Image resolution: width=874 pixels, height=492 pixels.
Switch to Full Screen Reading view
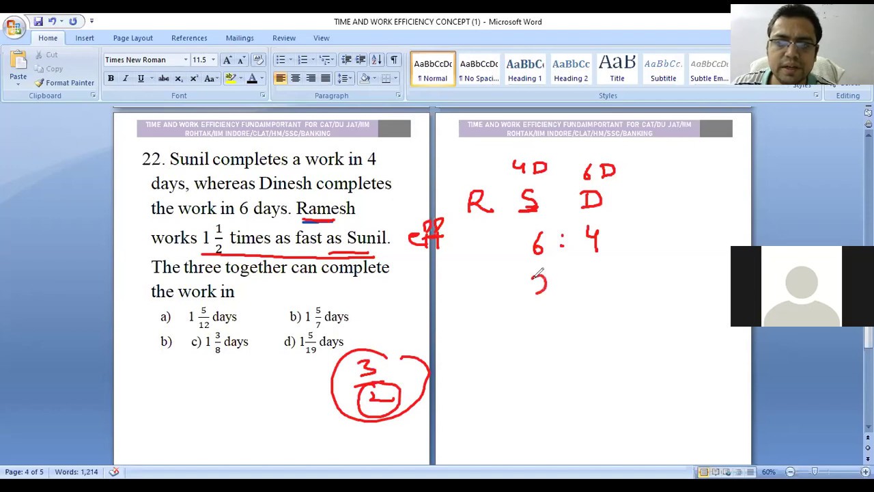pyautogui.click(x=716, y=472)
